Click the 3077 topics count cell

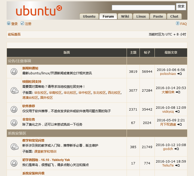(133, 91)
